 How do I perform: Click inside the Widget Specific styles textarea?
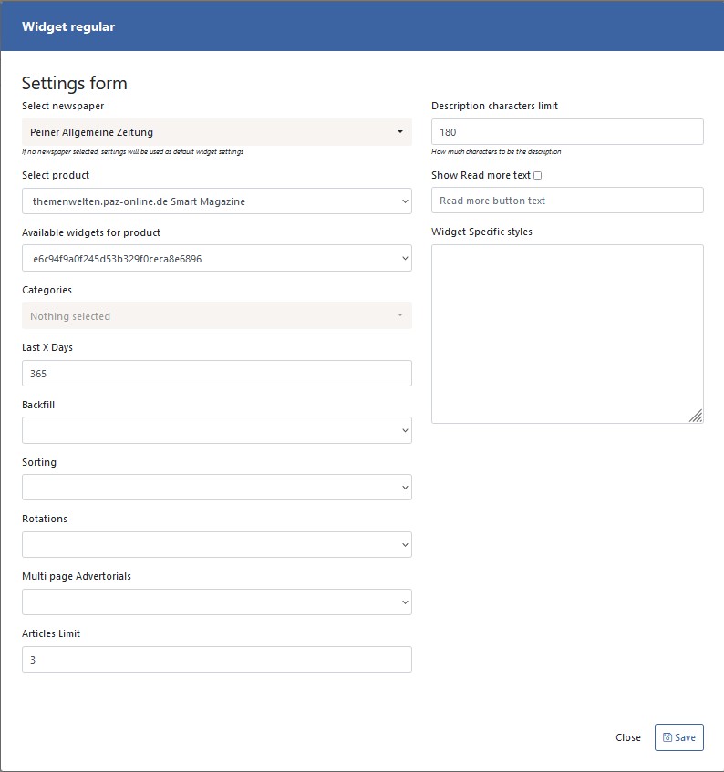[567, 334]
